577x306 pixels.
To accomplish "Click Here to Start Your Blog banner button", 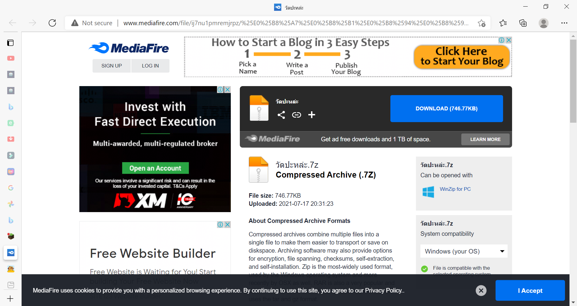I will point(462,57).
